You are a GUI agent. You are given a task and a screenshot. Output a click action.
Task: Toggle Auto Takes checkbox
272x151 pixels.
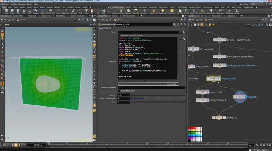coord(238,4)
